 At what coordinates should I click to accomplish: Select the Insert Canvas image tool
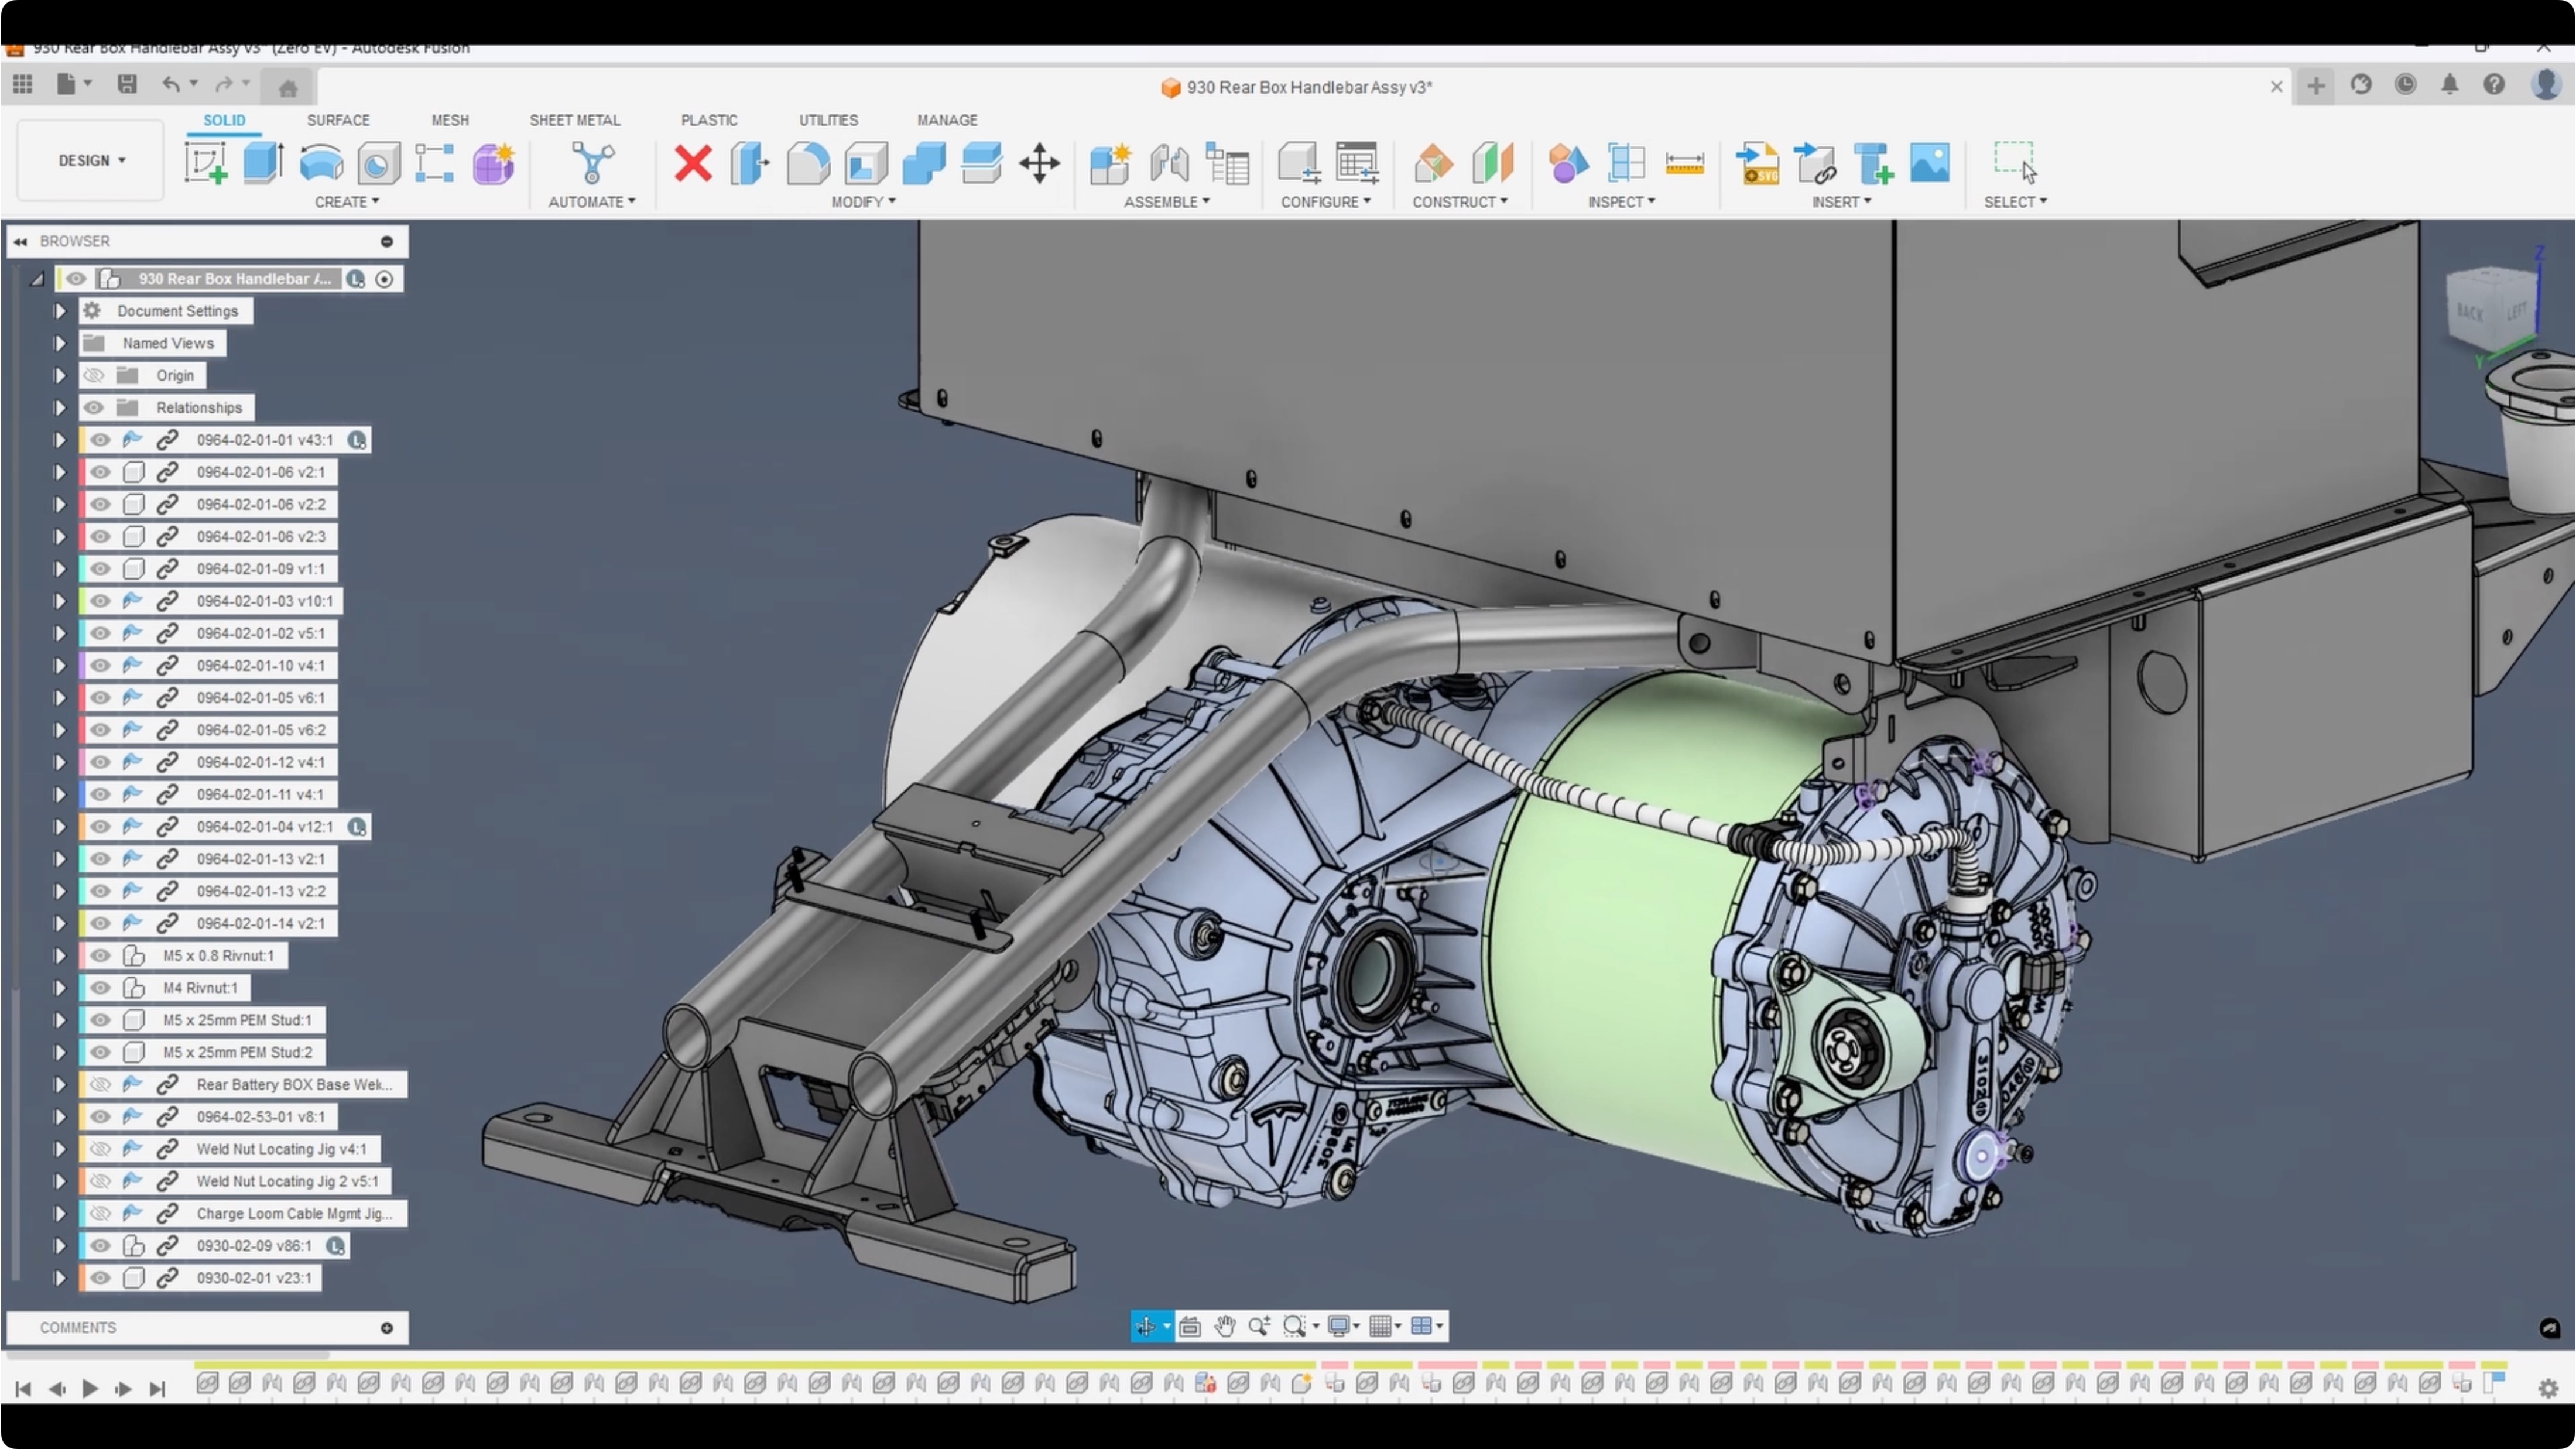[1929, 163]
